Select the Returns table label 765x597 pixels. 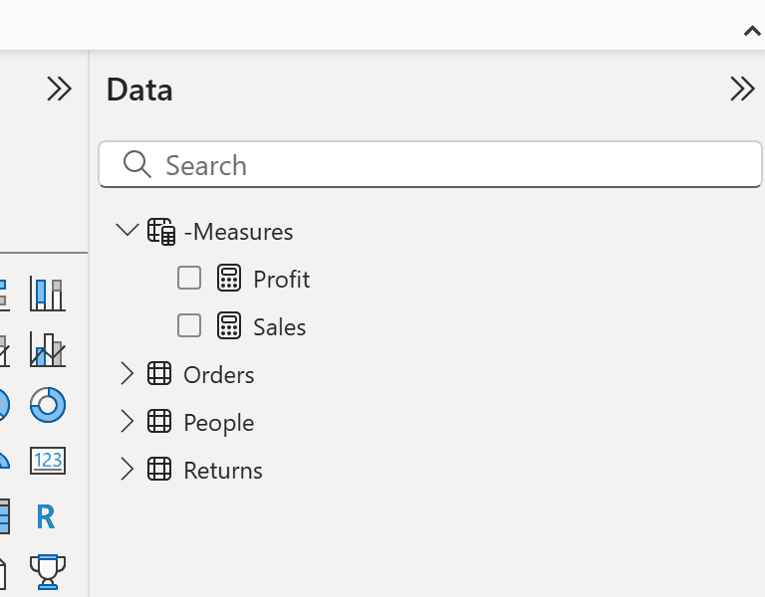pos(223,471)
